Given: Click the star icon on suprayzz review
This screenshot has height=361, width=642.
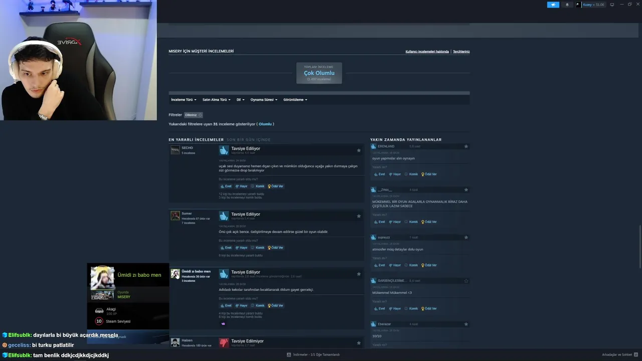Looking at the screenshot, I should (x=466, y=237).
